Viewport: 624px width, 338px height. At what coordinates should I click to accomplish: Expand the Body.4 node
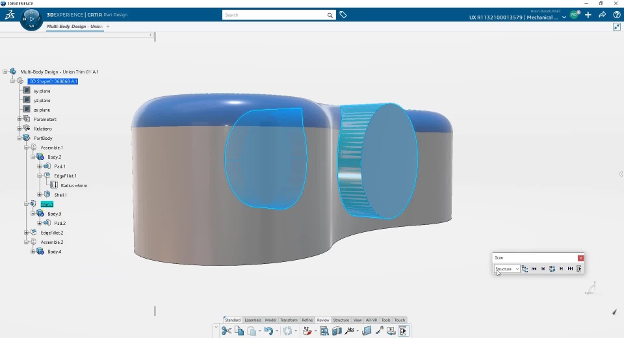[32, 252]
